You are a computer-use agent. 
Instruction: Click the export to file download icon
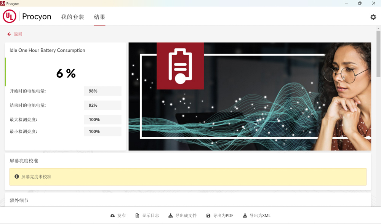[171, 216]
